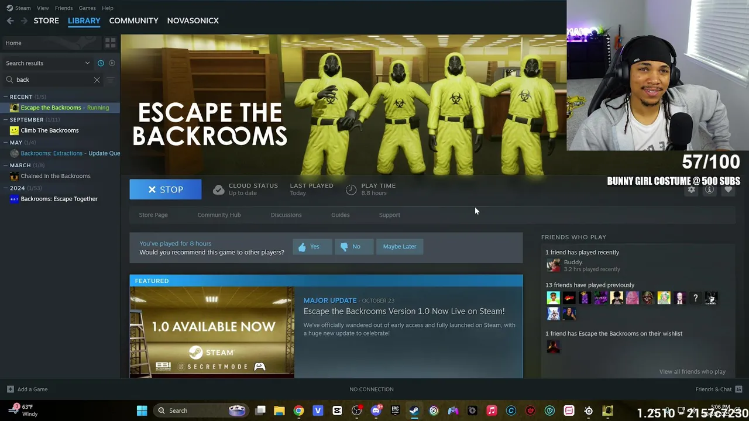
Task: Go to the COMMUNITY tab
Action: coord(133,20)
